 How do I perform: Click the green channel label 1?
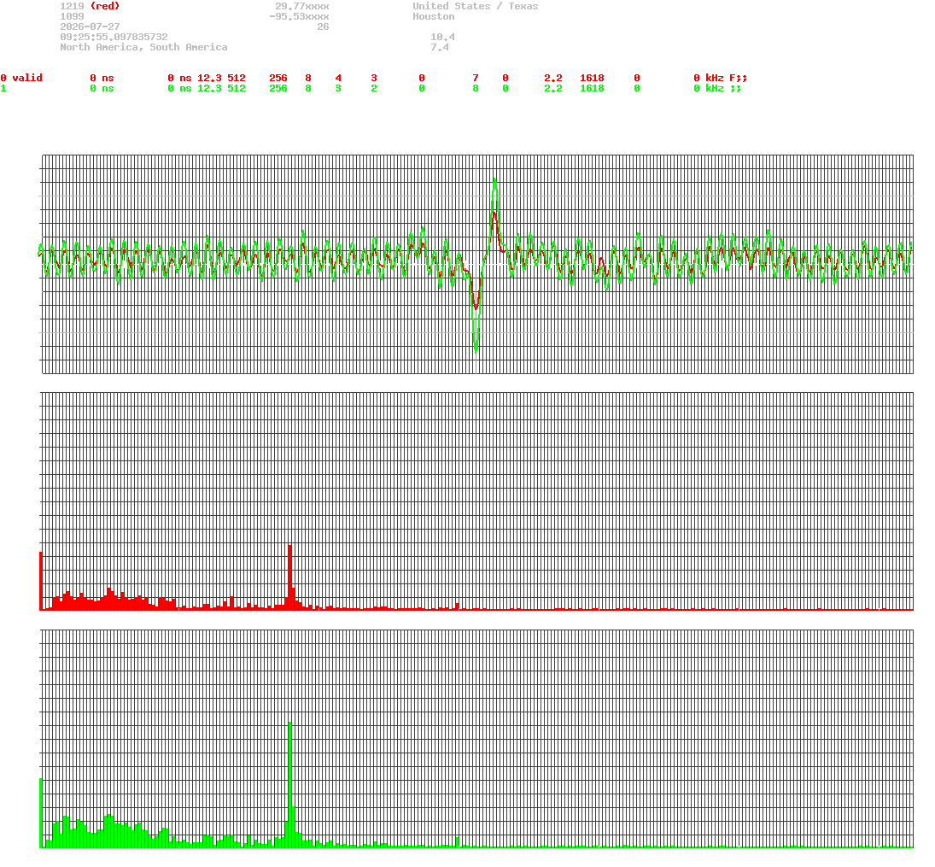[3, 88]
